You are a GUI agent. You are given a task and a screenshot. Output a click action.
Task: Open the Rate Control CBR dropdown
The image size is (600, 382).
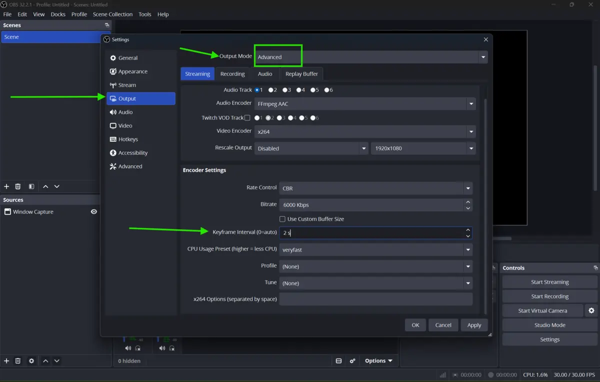(375, 188)
